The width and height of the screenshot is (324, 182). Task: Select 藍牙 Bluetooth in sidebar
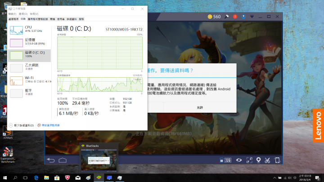point(30,93)
